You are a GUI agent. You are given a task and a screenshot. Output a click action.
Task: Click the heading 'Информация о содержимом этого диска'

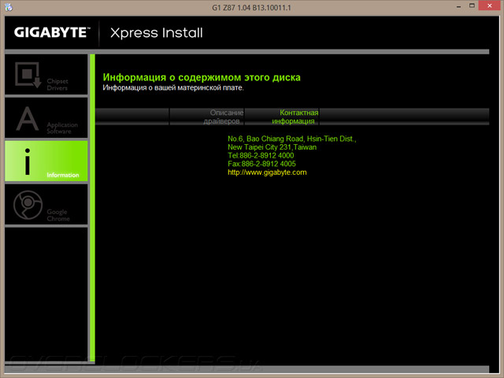click(202, 77)
